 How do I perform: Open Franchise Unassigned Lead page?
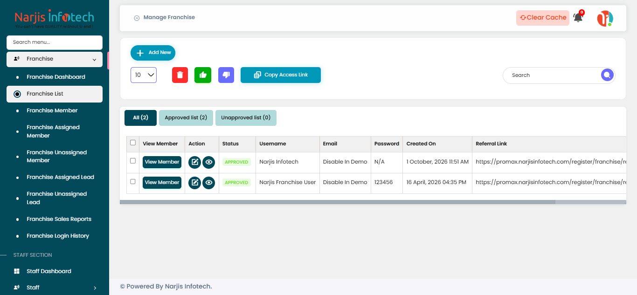[57, 198]
